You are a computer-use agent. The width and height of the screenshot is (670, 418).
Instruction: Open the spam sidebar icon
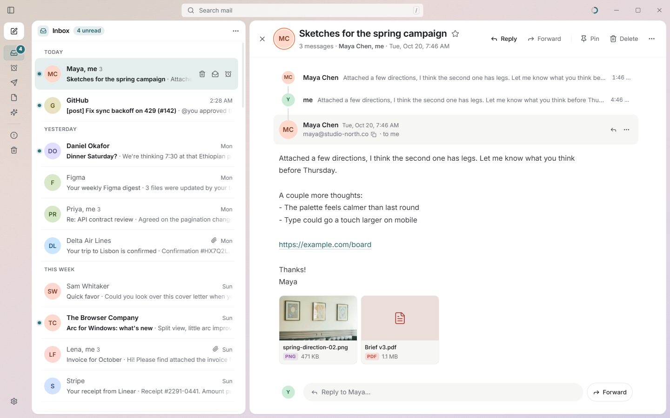point(14,135)
